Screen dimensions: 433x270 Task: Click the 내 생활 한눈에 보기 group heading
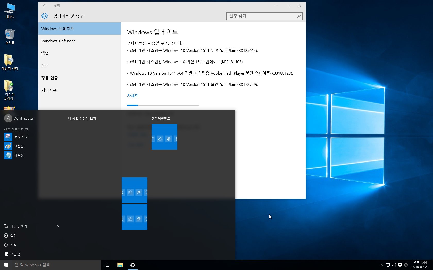point(82,119)
